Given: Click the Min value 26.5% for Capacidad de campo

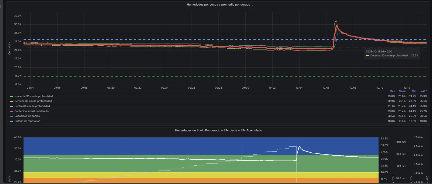Looking at the screenshot, I should click(413, 116).
